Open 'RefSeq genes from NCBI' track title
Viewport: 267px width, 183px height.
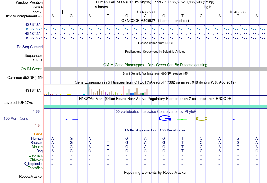(x=155, y=43)
